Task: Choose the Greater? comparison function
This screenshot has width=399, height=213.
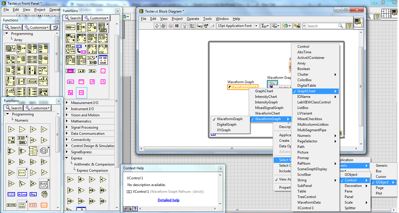Action: [x=92, y=179]
